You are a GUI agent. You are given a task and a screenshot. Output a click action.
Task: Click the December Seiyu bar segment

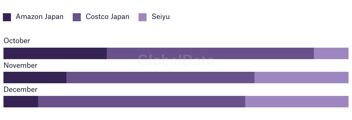click(x=297, y=102)
